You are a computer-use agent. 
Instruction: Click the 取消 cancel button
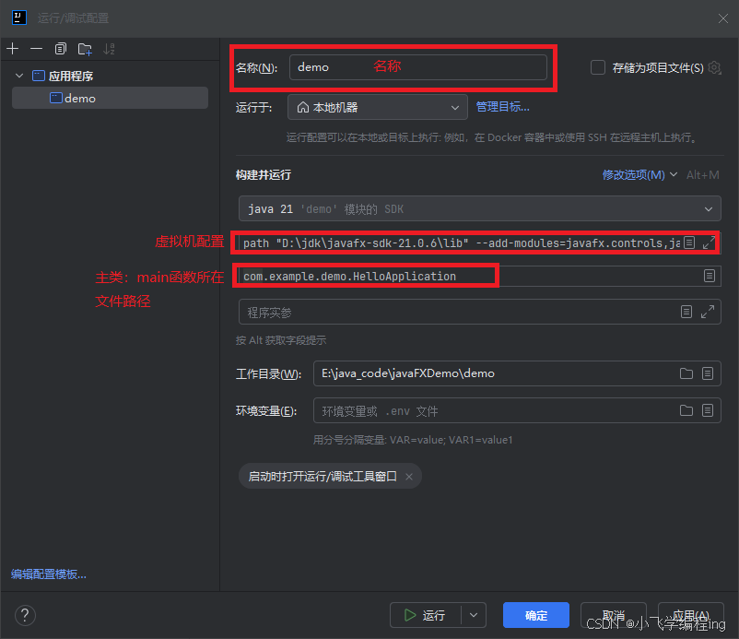613,615
